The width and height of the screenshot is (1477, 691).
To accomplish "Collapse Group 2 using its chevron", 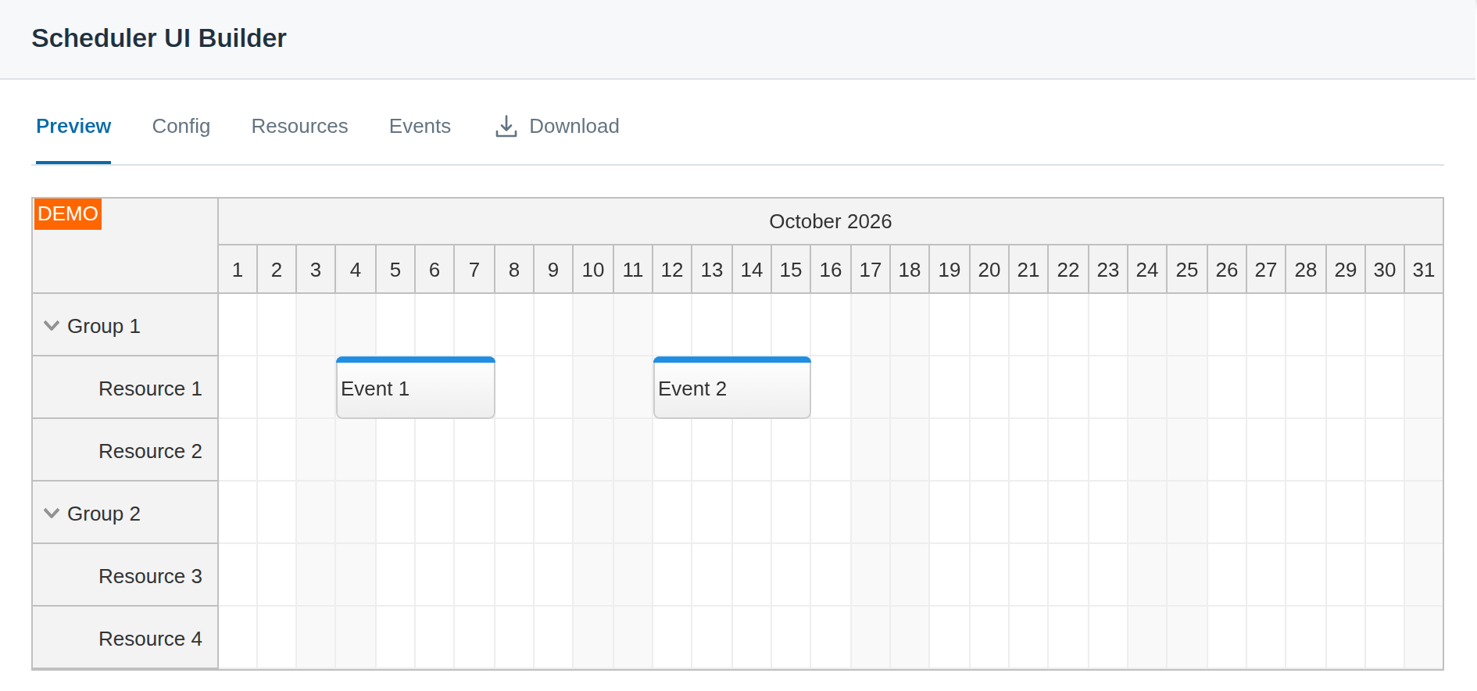I will pos(52,514).
